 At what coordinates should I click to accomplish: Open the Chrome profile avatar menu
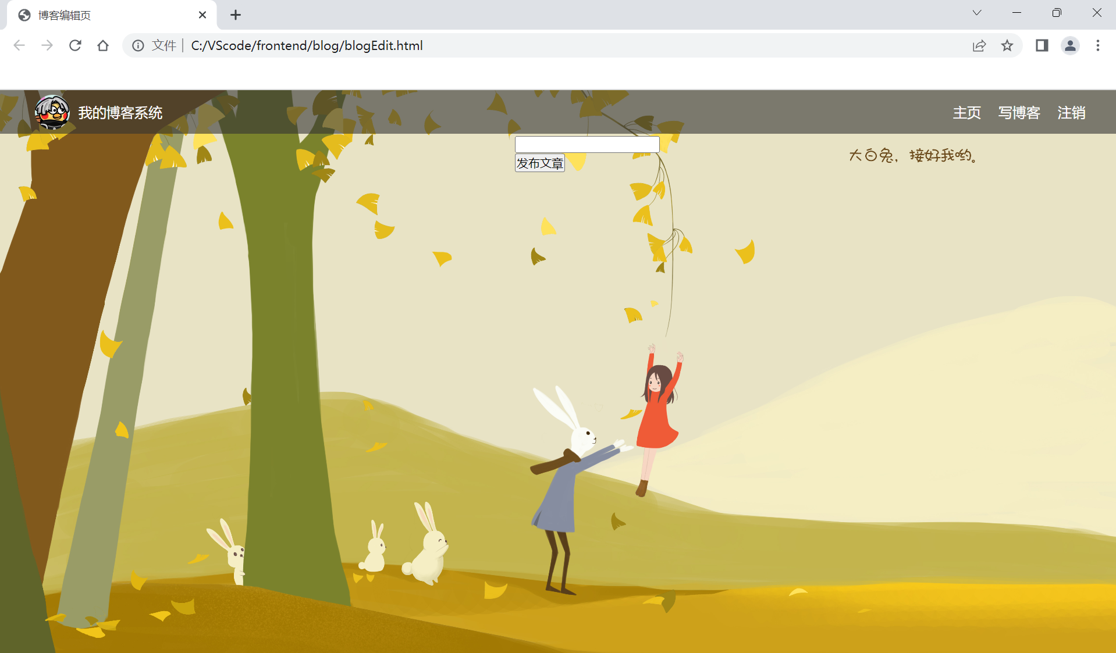(1070, 45)
